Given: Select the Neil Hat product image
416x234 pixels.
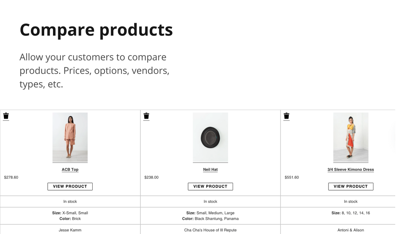Looking at the screenshot, I should click(210, 137).
